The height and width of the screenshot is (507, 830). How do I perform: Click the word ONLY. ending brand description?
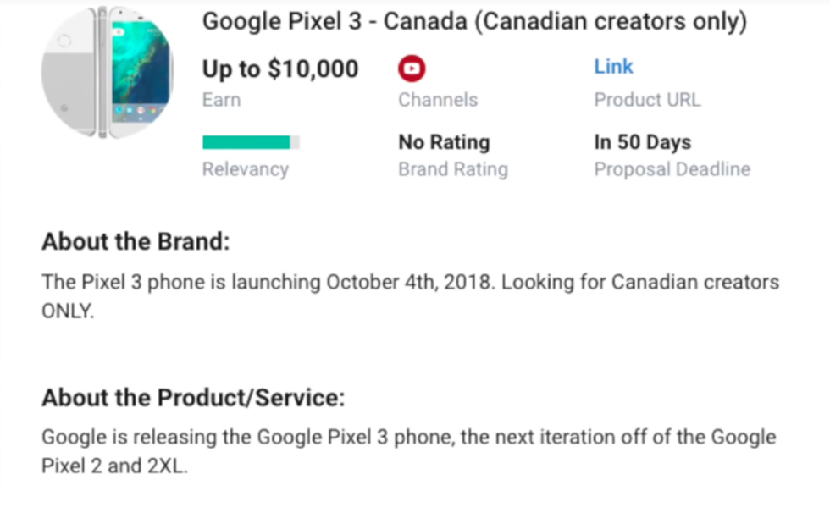tap(68, 311)
